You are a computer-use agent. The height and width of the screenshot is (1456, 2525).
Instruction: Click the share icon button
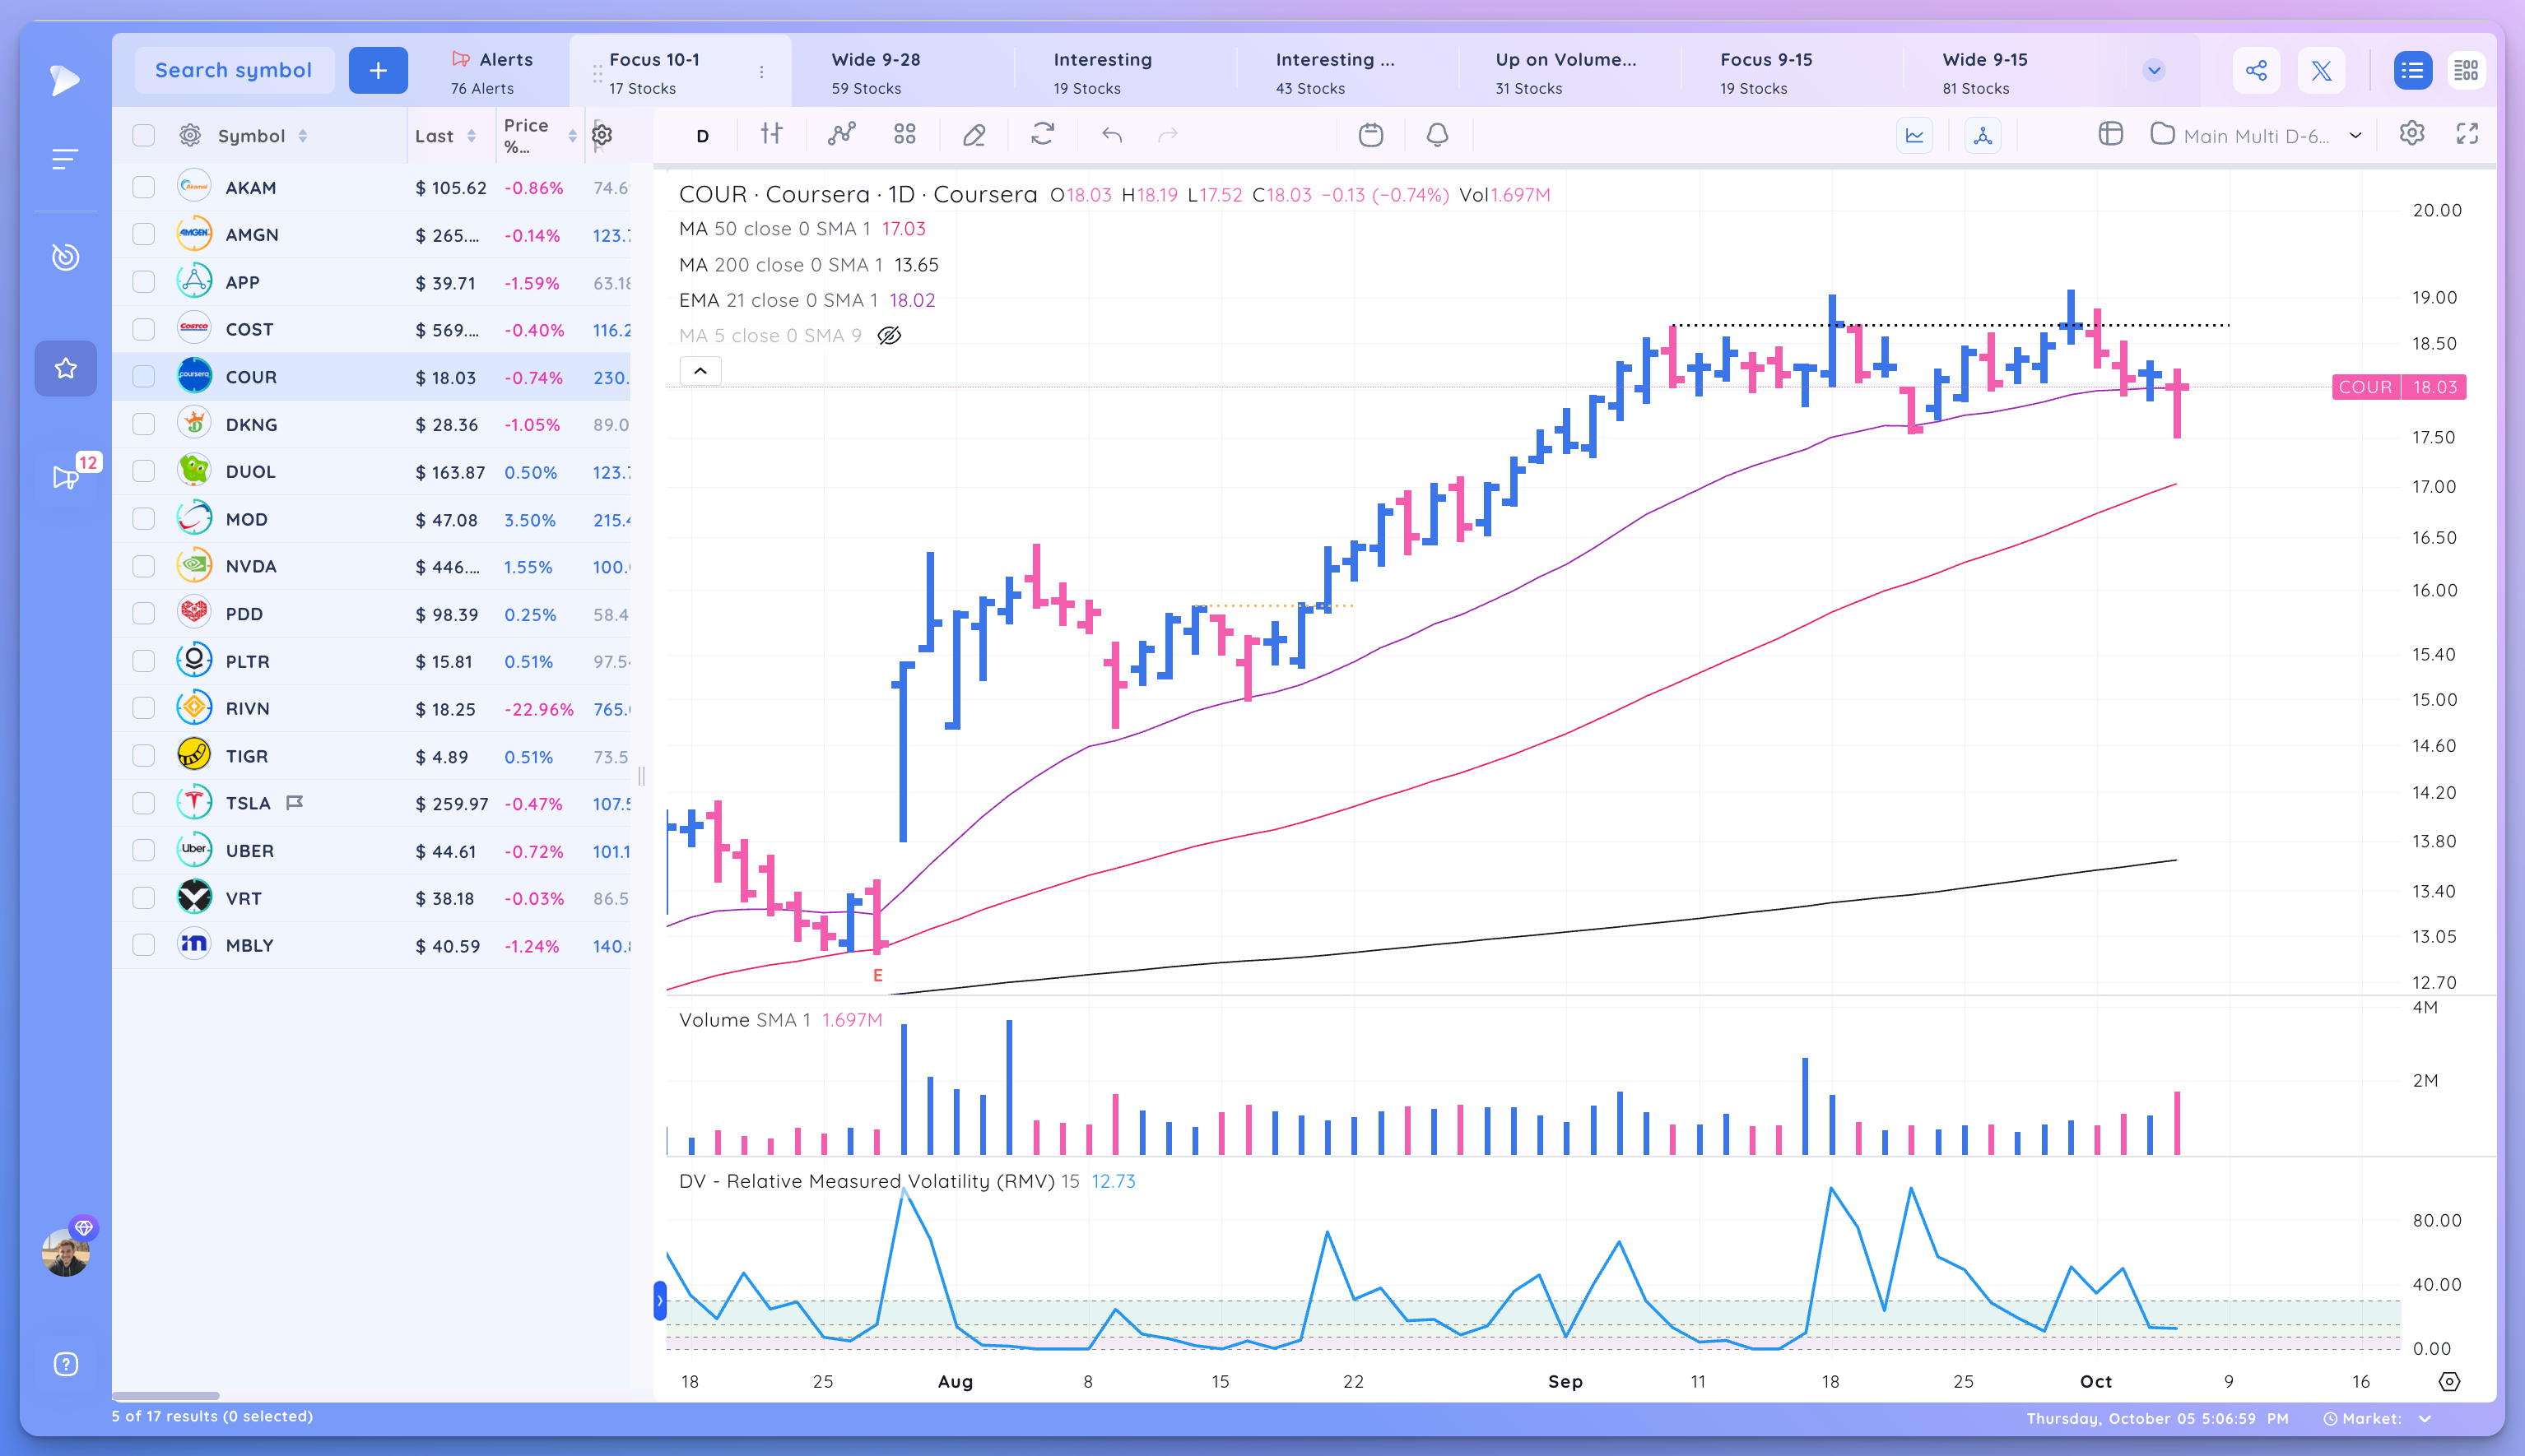coord(2256,70)
